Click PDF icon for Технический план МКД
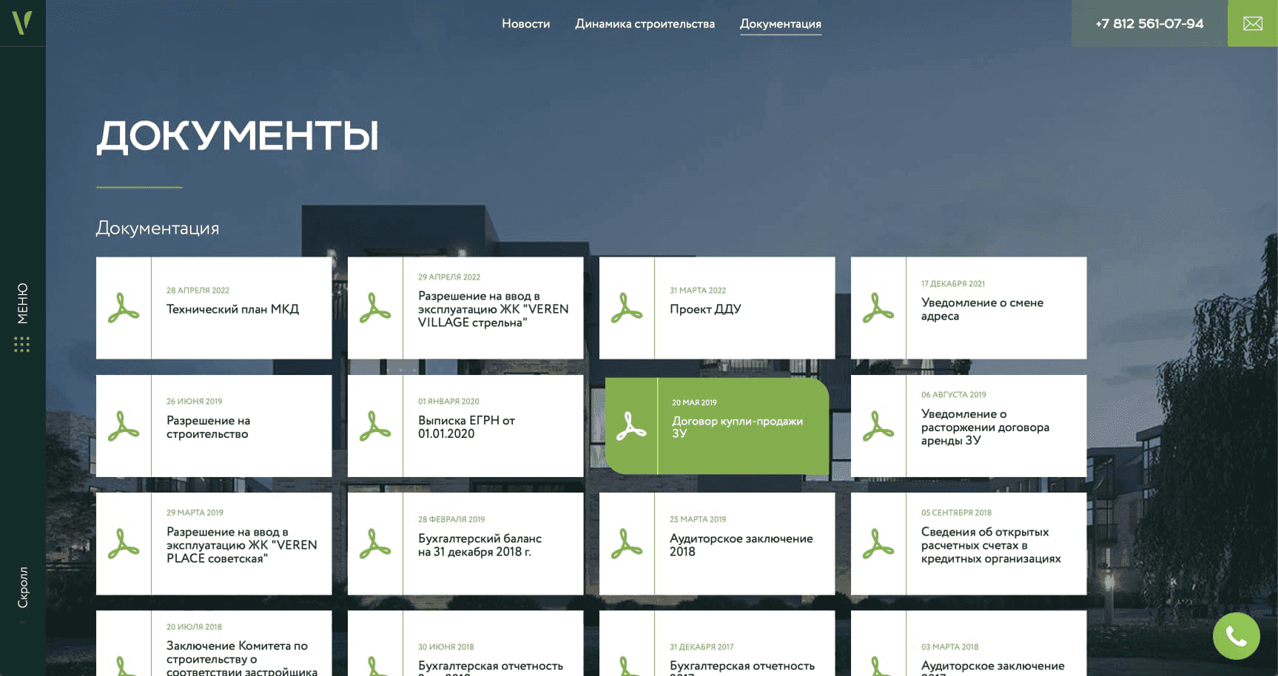Image resolution: width=1278 pixels, height=676 pixels. [x=124, y=308]
